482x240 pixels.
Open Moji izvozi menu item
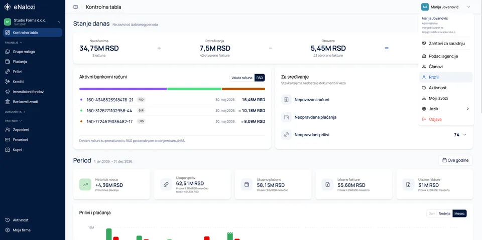446,98
